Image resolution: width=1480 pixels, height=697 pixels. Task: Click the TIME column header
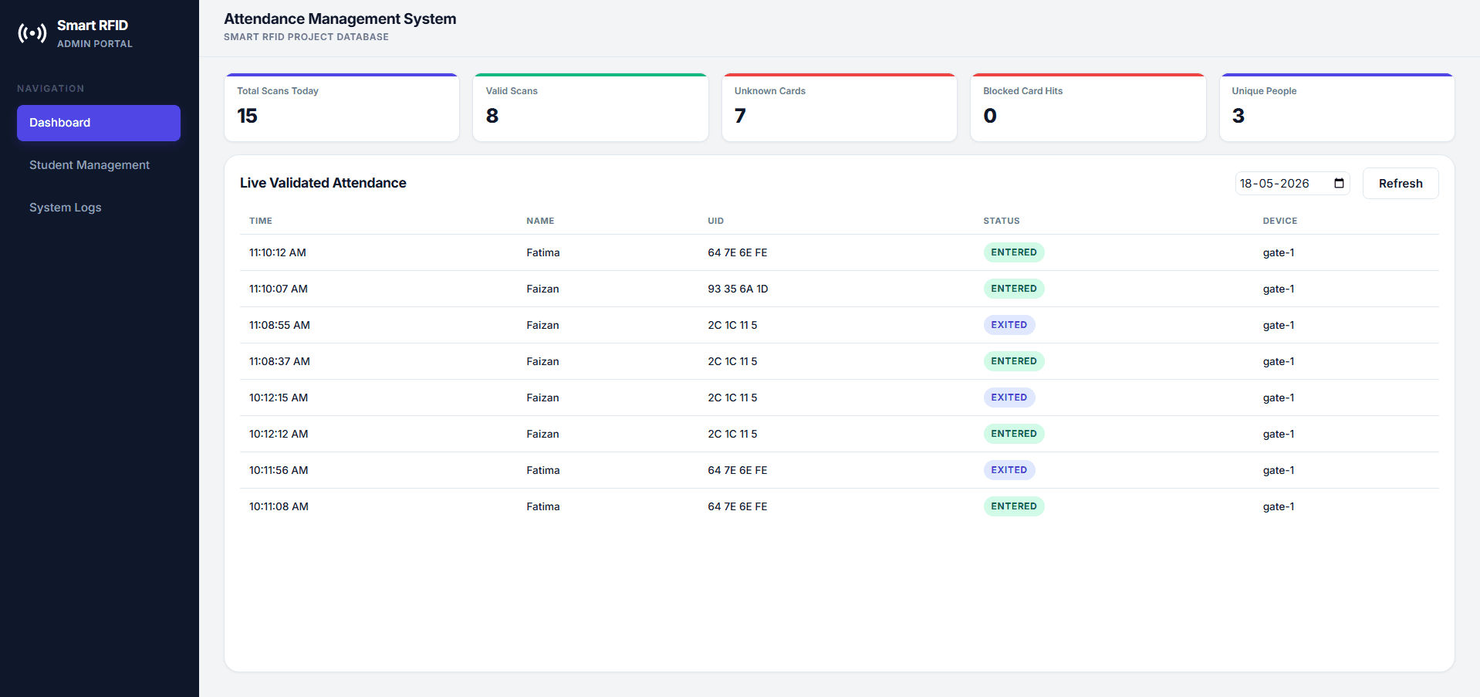point(261,221)
